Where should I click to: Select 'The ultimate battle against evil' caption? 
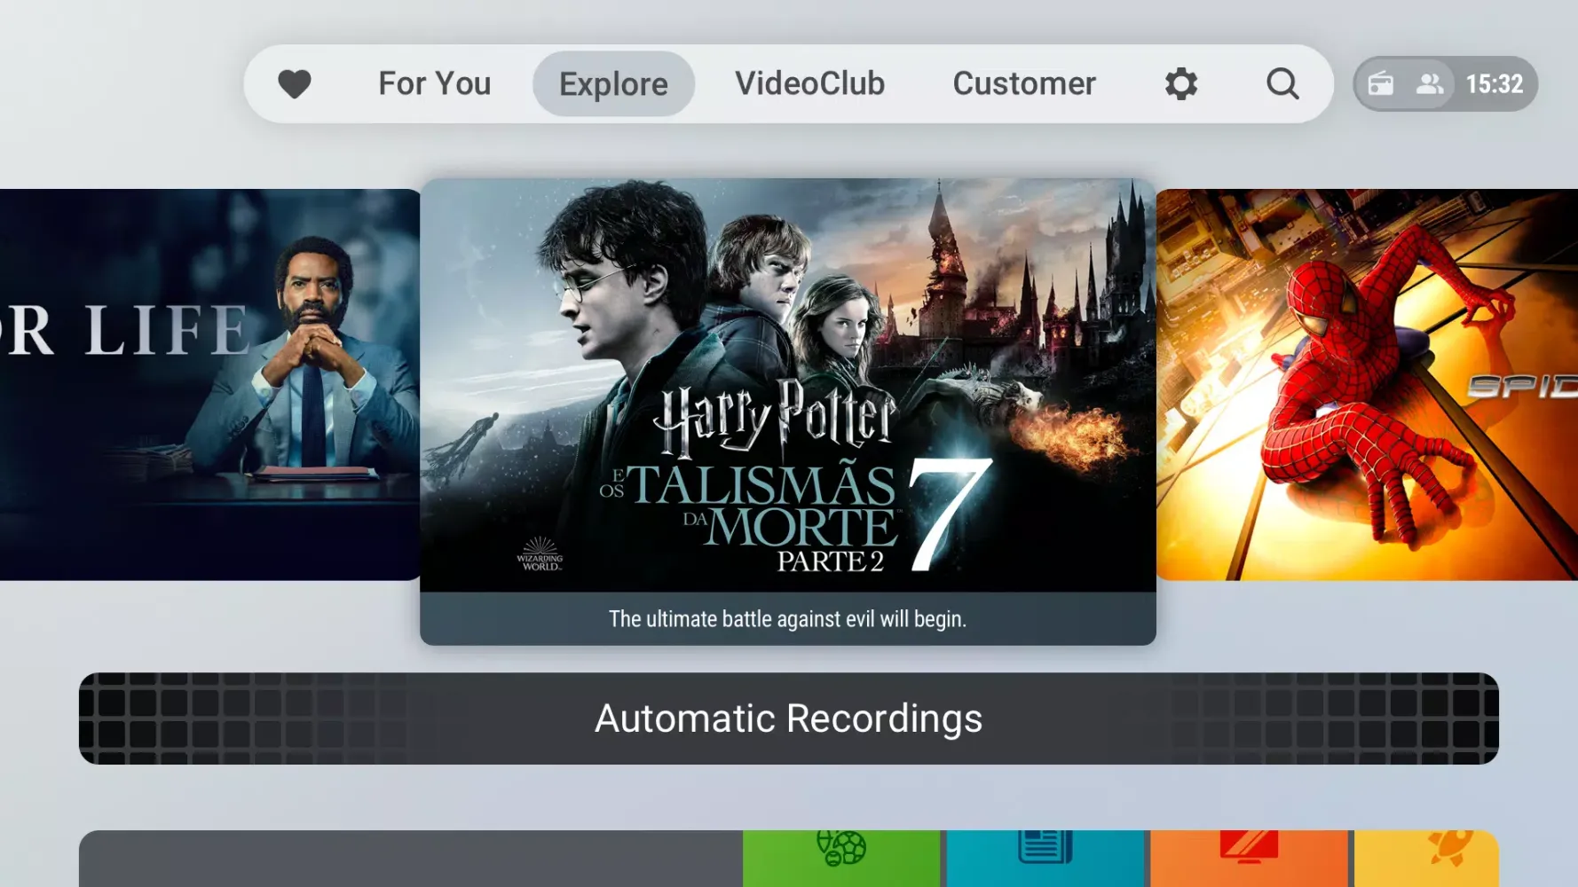pyautogui.click(x=788, y=619)
